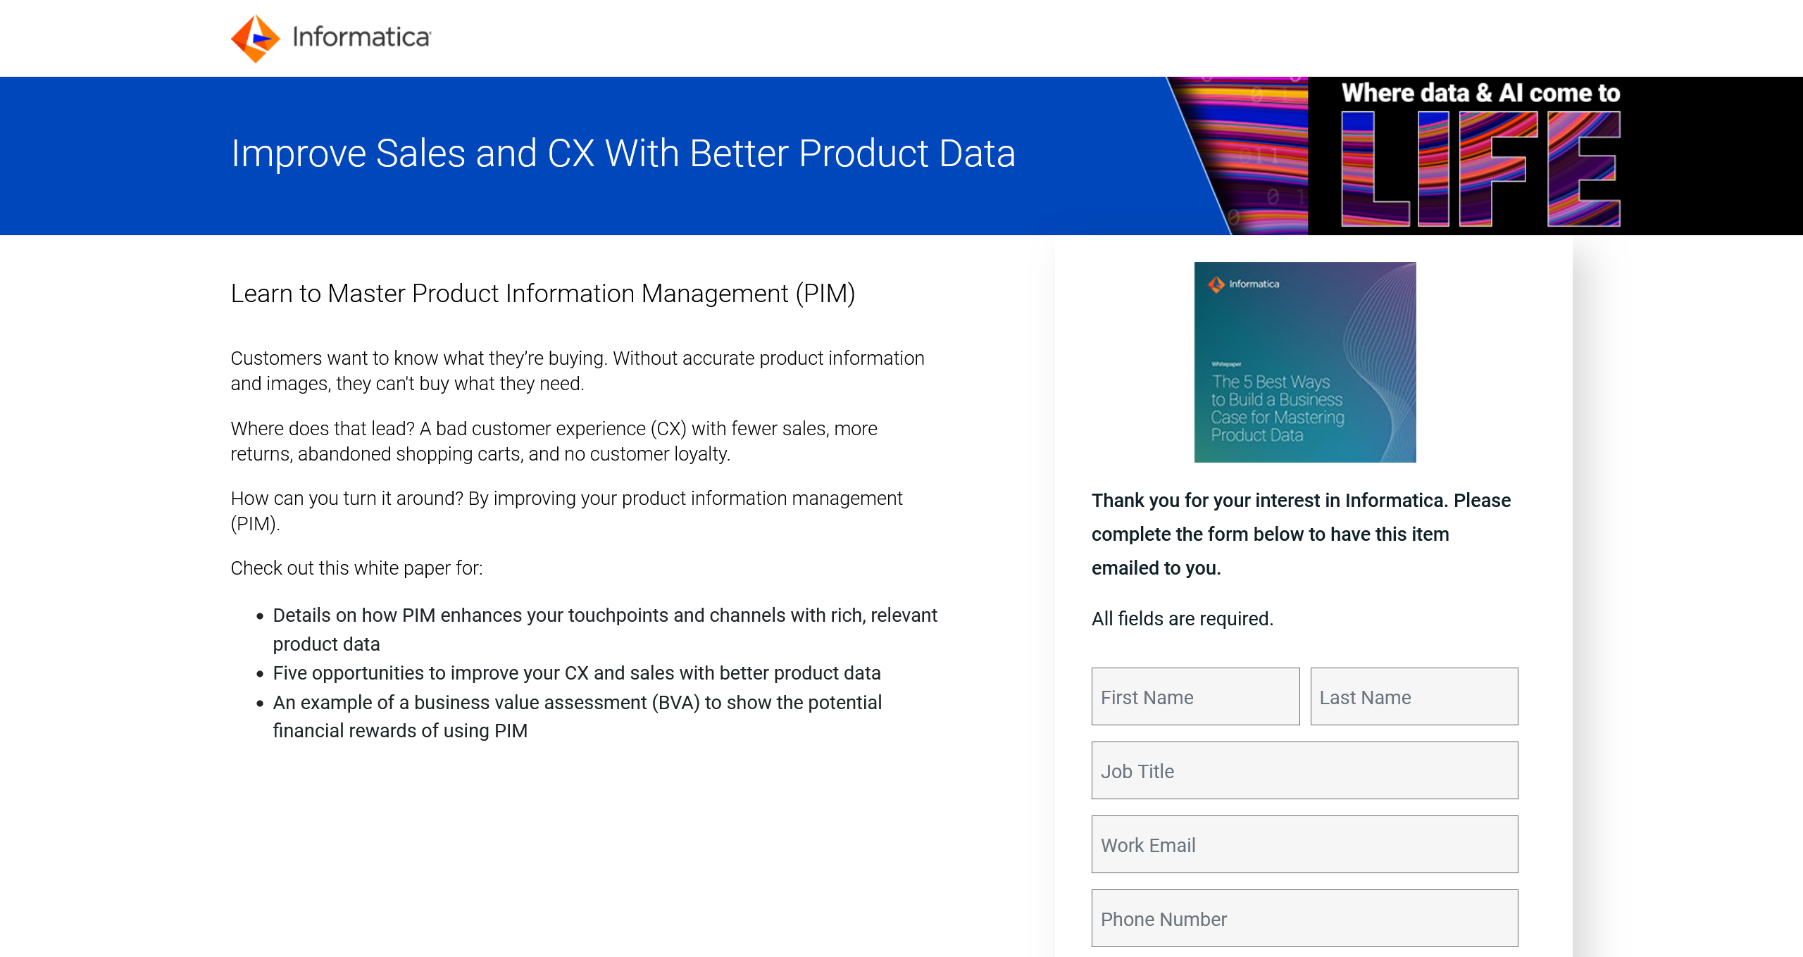The width and height of the screenshot is (1803, 957).
Task: Click the Last Name input field
Action: coord(1414,696)
